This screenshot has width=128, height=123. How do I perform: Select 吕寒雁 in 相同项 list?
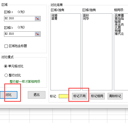119,15
